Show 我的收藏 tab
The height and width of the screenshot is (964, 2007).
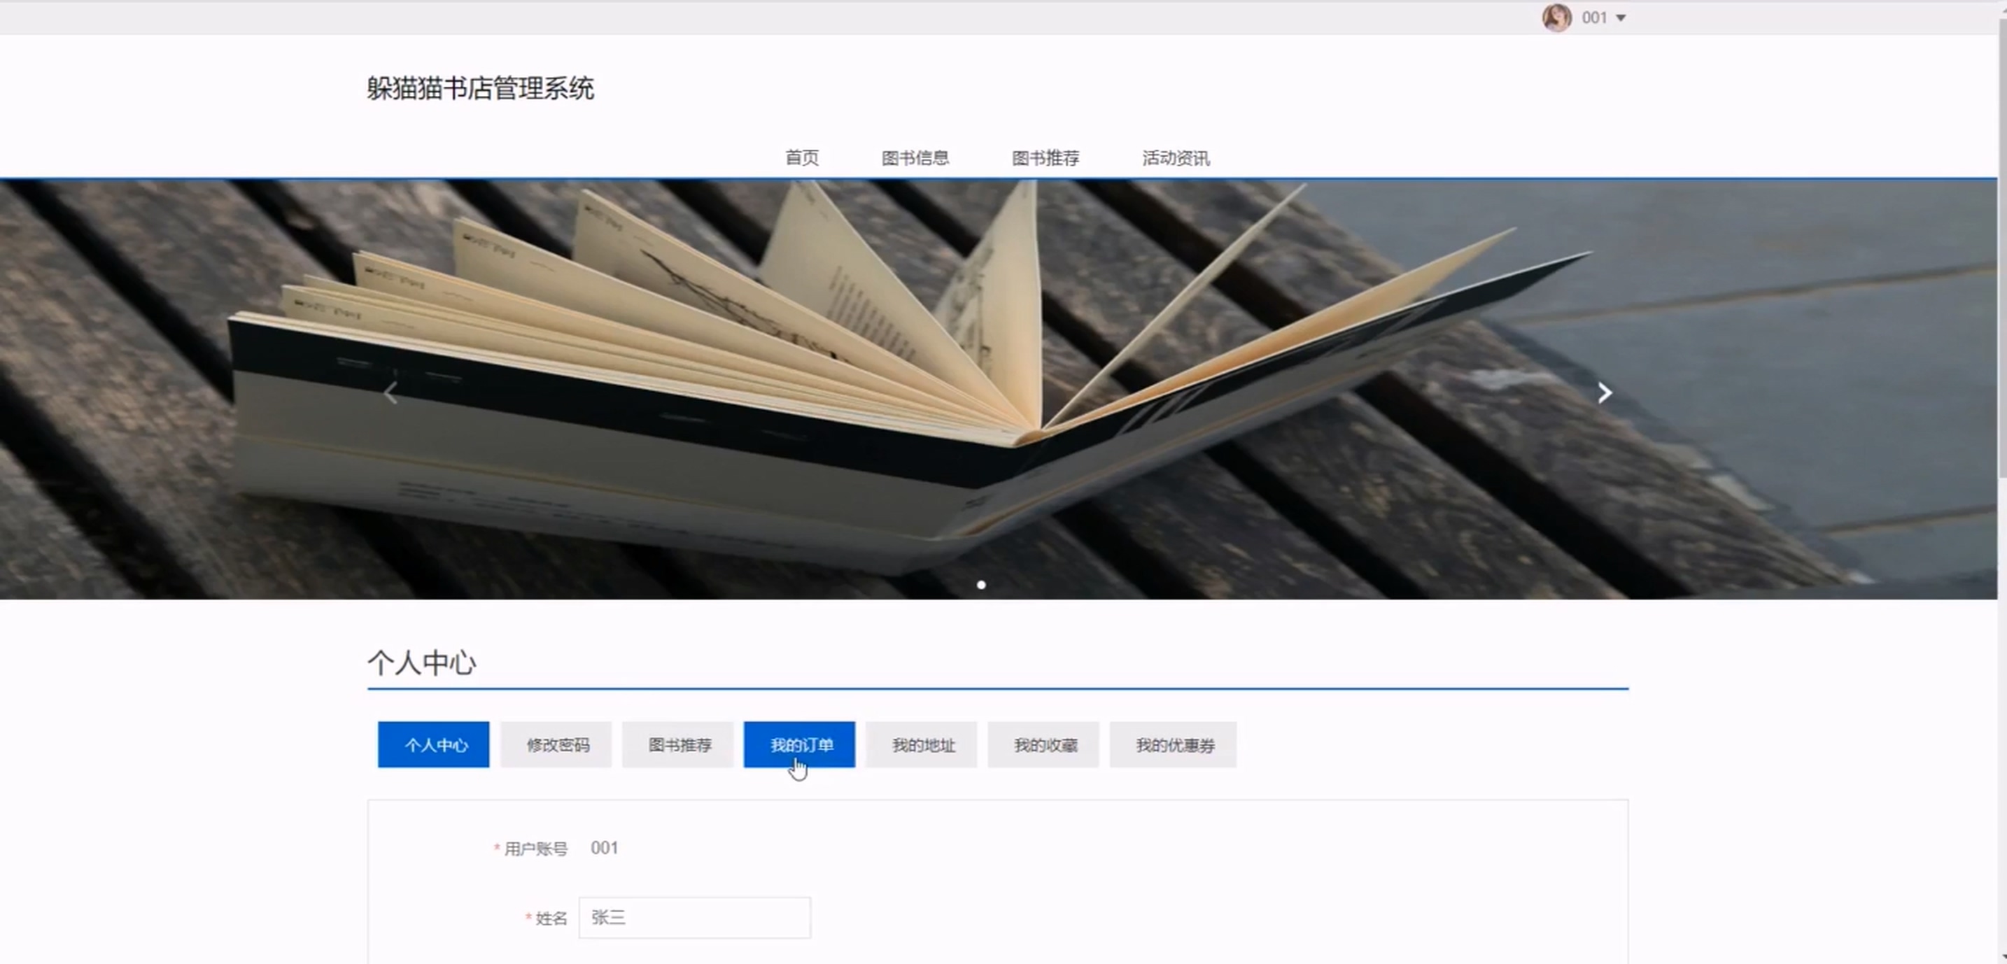1044,745
